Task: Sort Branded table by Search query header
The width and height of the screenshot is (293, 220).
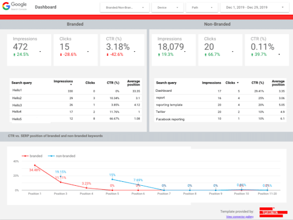Action: pyautogui.click(x=22, y=83)
